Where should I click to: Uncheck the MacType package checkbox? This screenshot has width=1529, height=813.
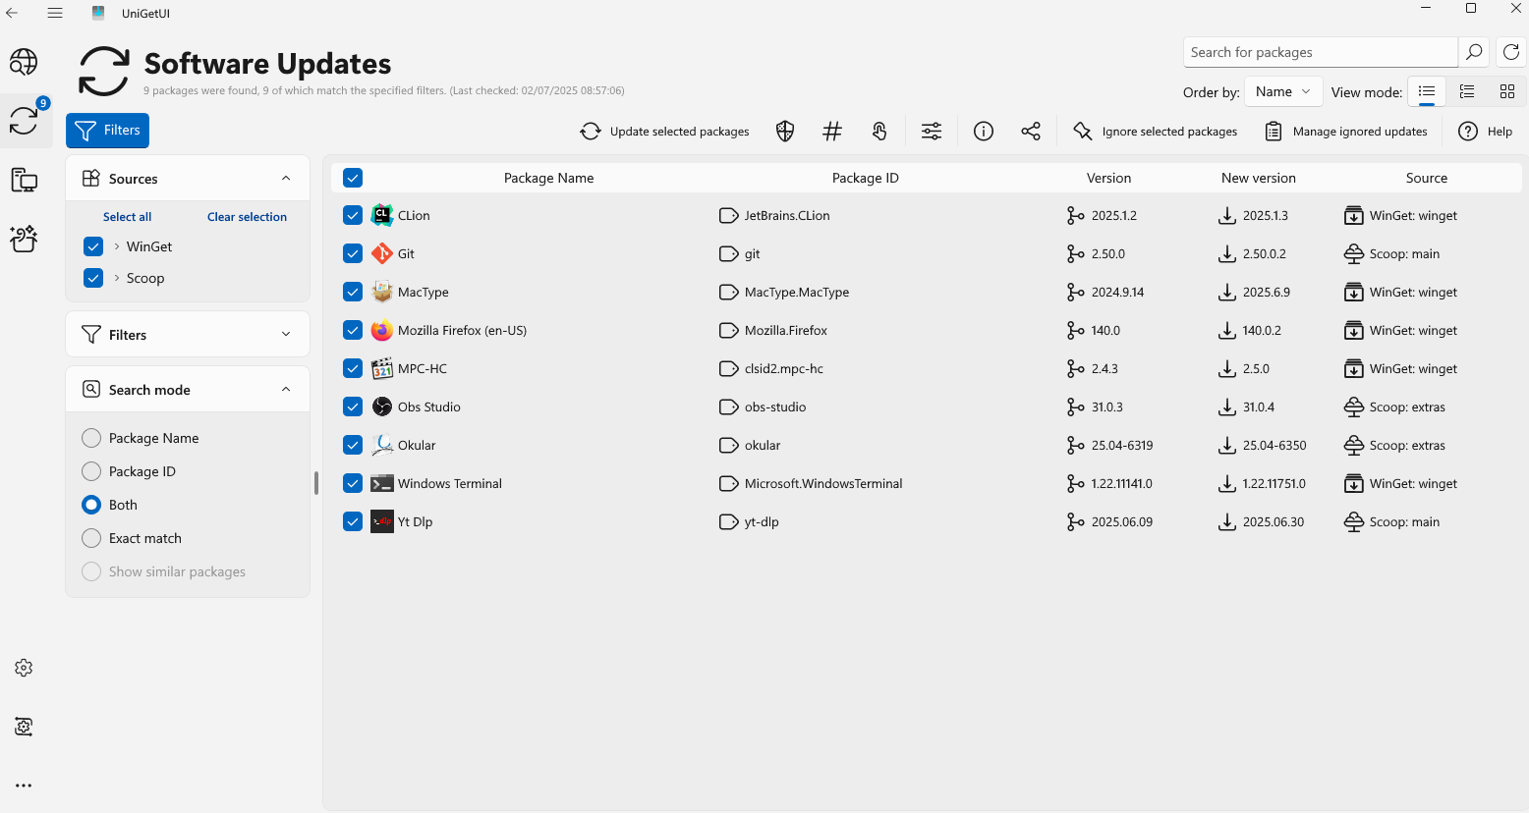coord(353,292)
